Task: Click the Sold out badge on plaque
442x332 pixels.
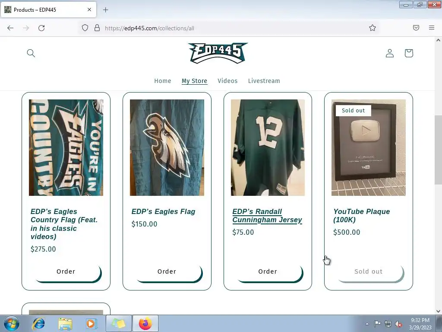Action: 353,110
